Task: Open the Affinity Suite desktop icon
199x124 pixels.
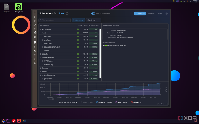Action: (x=19, y=8)
